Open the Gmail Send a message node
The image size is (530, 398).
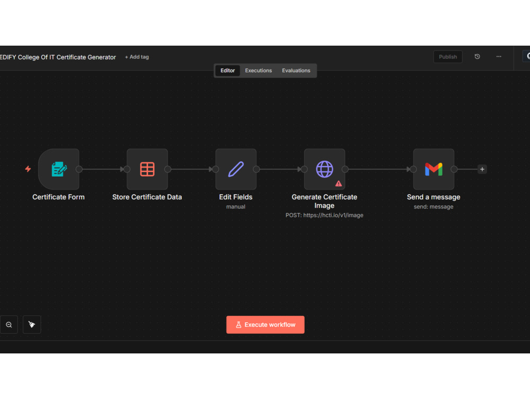[434, 169]
